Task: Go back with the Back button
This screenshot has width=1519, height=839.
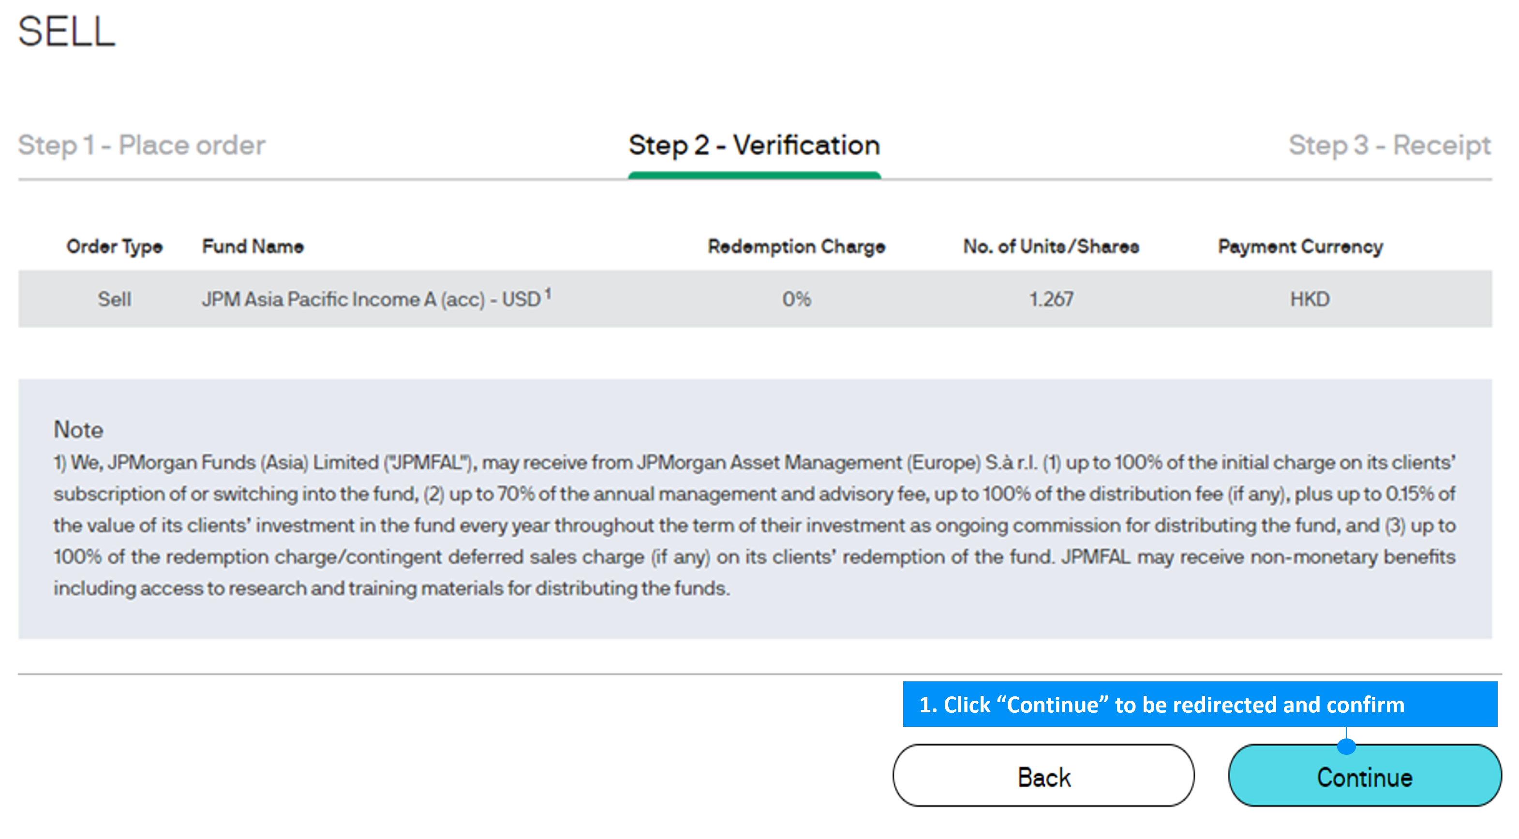Action: pyautogui.click(x=1043, y=775)
